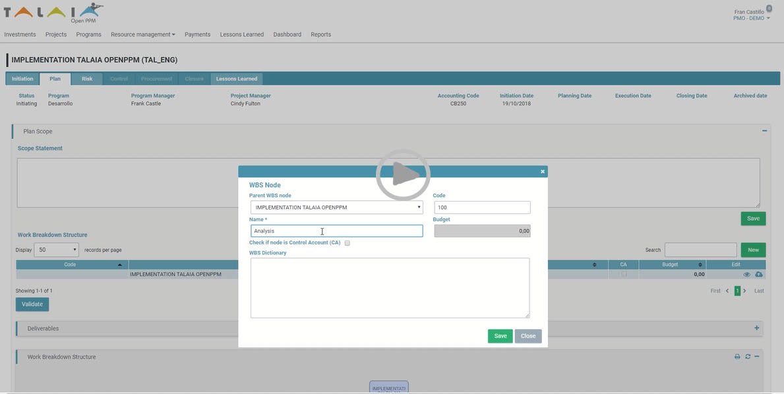
Task: Click the IMPLEMENTATI node in WBS chart
Action: point(388,387)
